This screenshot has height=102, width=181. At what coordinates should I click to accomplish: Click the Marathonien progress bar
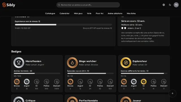37,73
